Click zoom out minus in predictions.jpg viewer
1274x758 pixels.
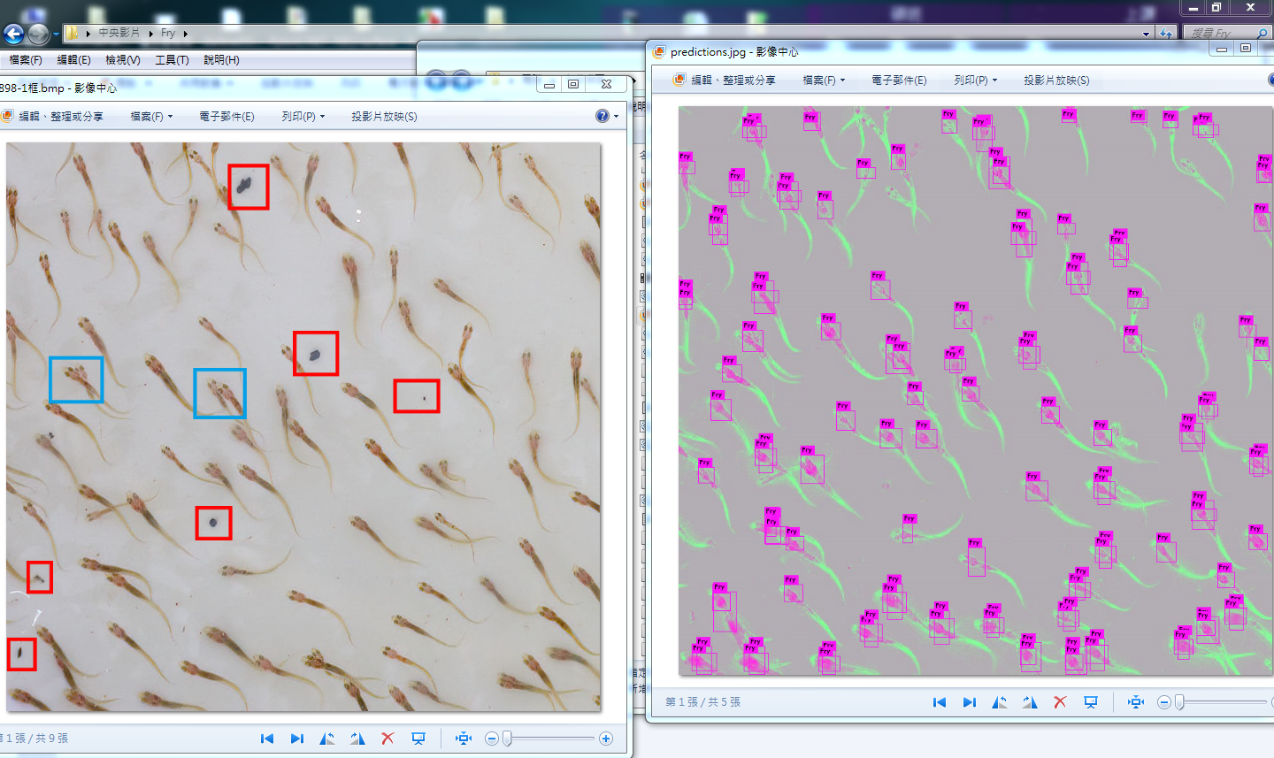pos(1164,702)
